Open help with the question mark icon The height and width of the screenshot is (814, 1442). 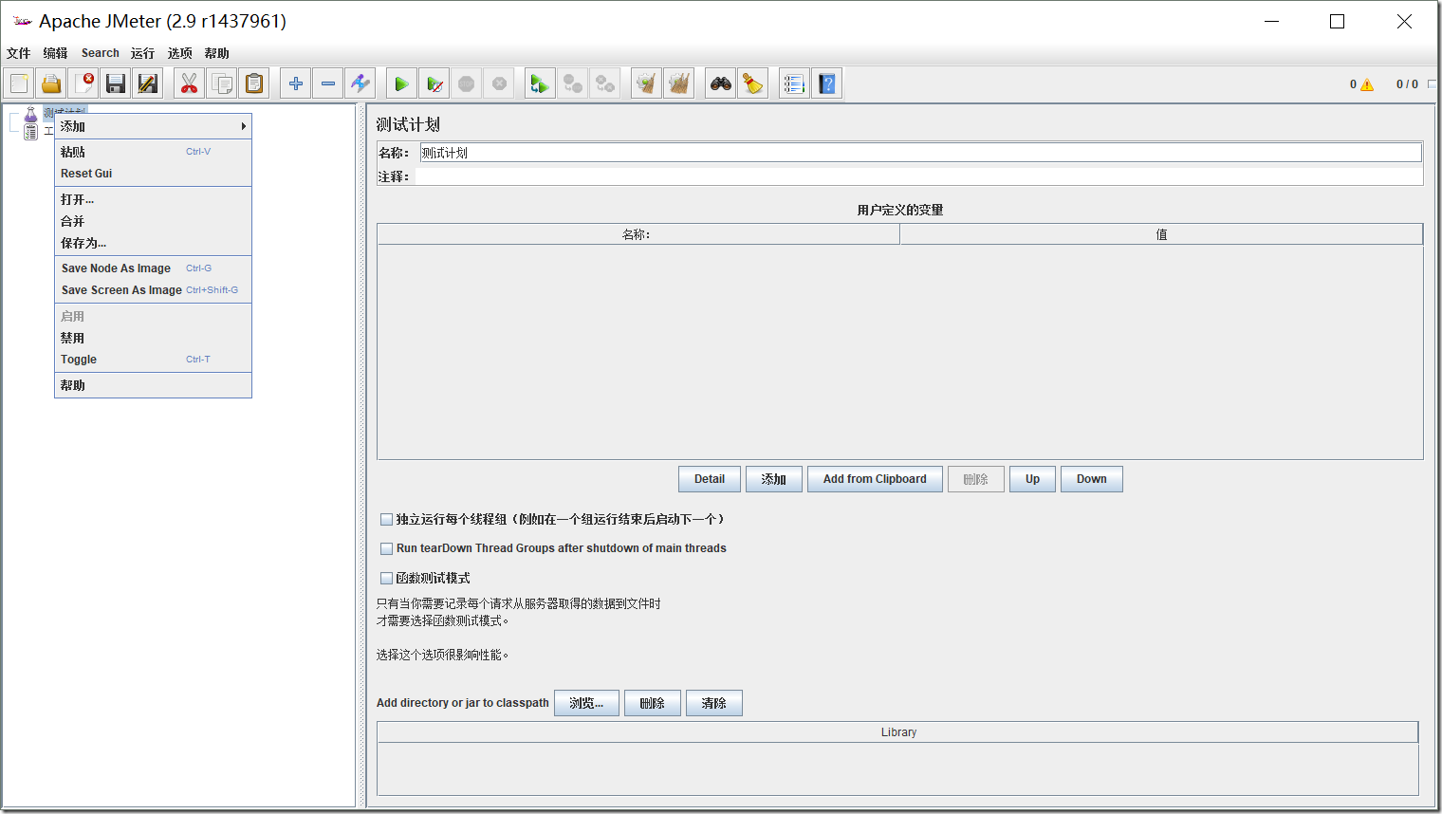pyautogui.click(x=827, y=83)
